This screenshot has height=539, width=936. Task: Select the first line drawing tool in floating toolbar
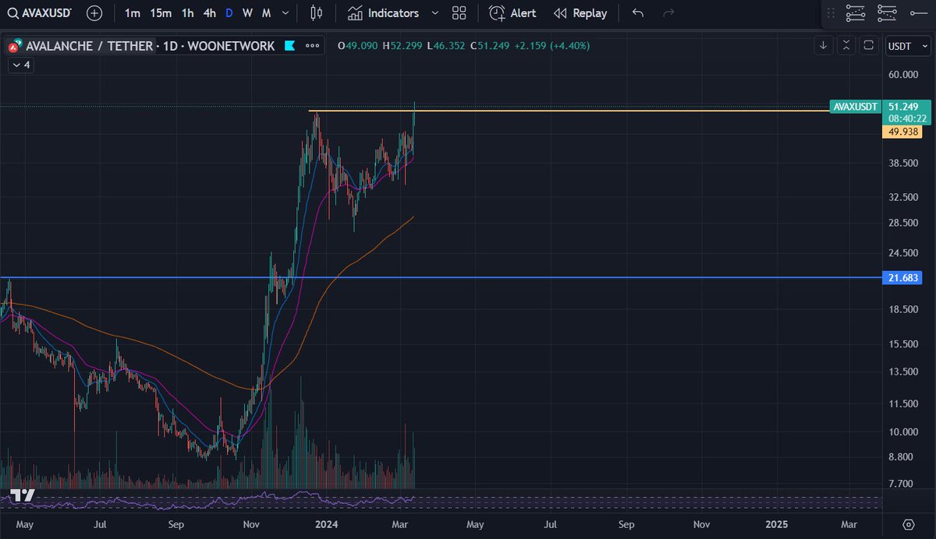tap(856, 13)
